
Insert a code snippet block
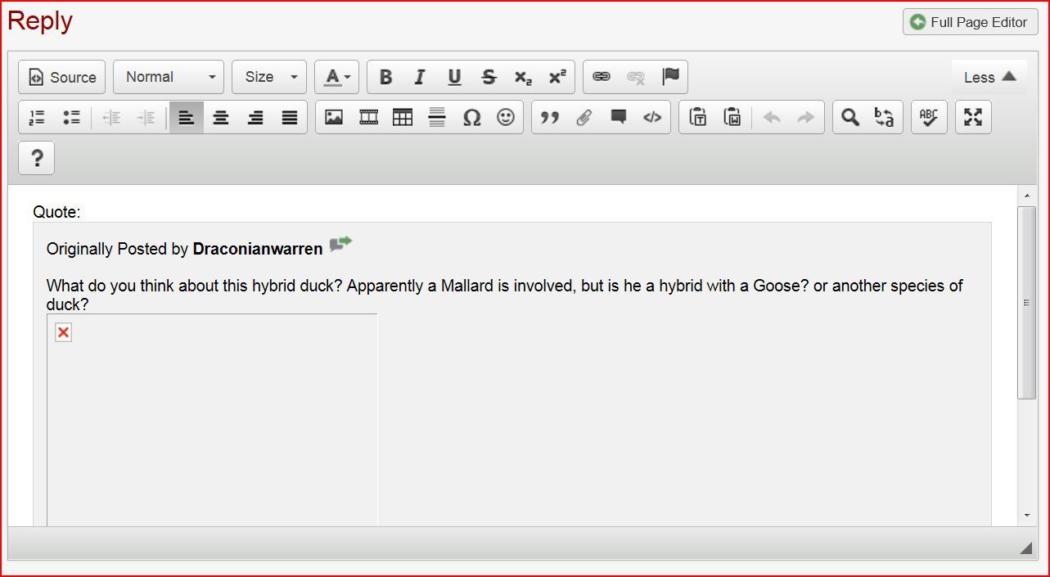[652, 118]
